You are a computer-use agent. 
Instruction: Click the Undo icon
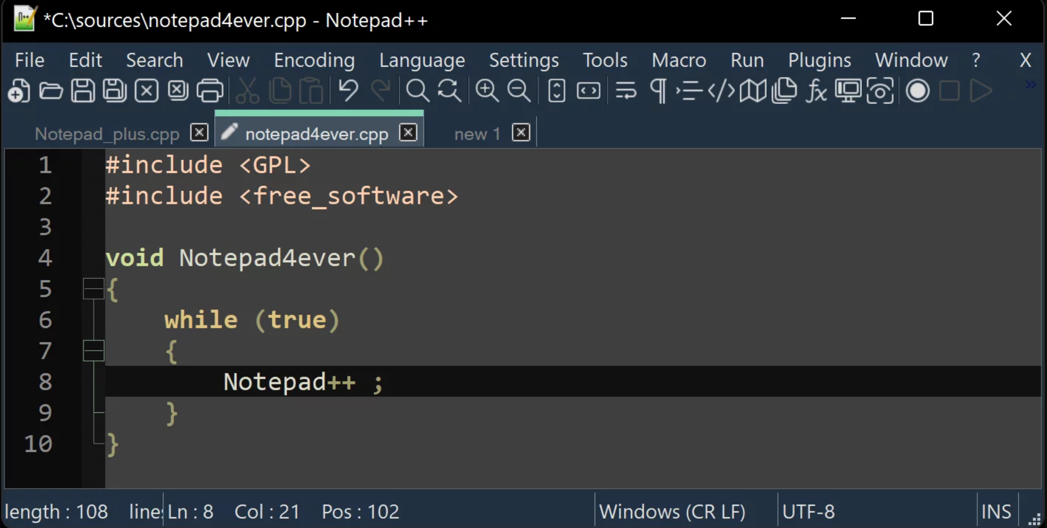(x=347, y=91)
